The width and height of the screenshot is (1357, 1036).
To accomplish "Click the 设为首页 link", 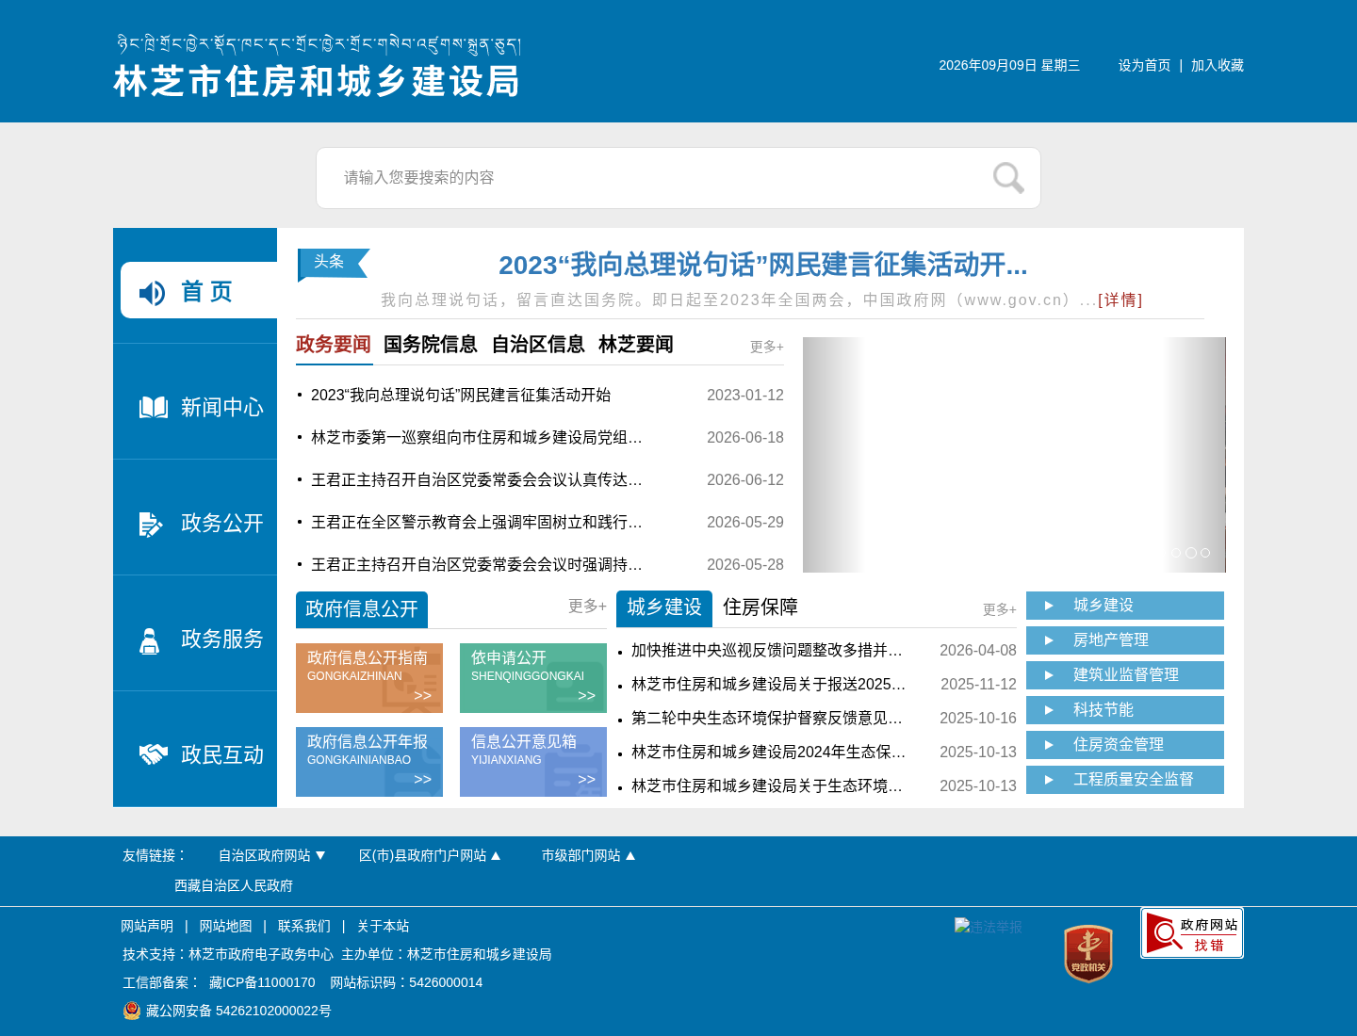I will [x=1144, y=65].
